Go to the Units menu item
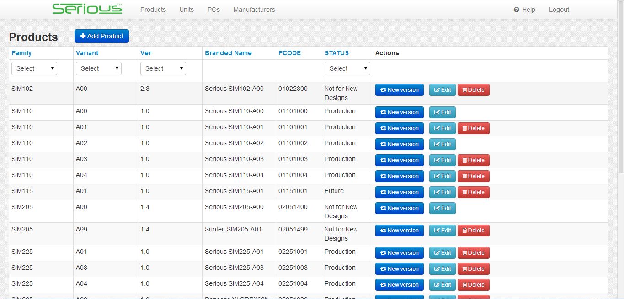 187,10
